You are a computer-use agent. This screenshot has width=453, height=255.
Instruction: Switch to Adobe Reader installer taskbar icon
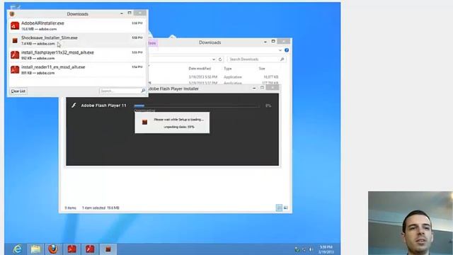click(71, 249)
